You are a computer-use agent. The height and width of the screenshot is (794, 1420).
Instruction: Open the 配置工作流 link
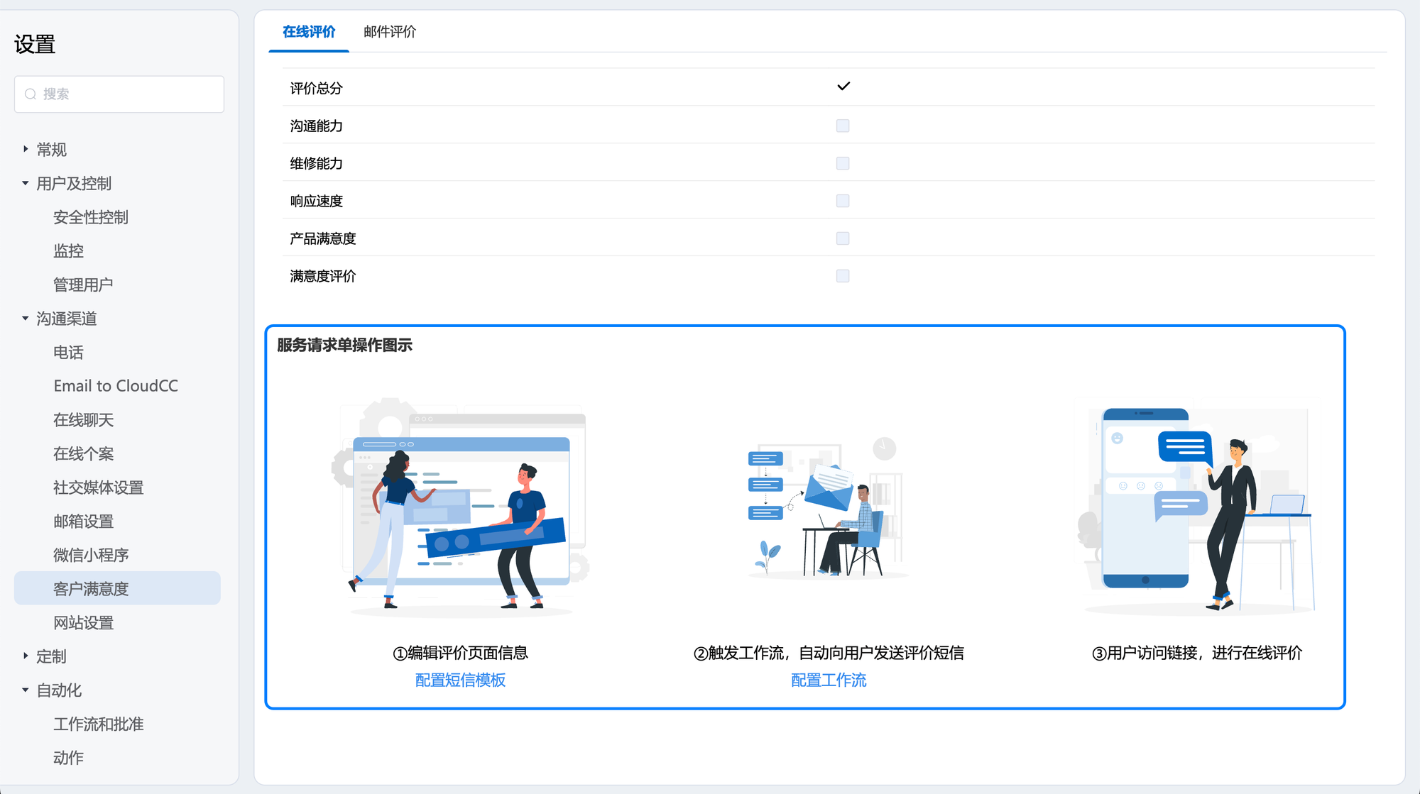click(x=829, y=680)
